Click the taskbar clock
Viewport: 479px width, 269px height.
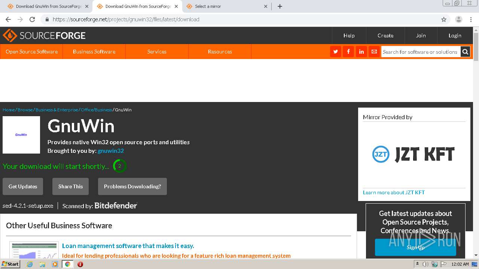[x=460, y=264]
